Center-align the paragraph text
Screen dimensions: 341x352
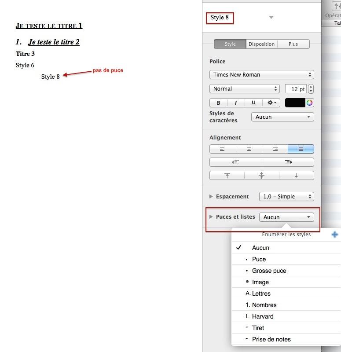click(249, 149)
